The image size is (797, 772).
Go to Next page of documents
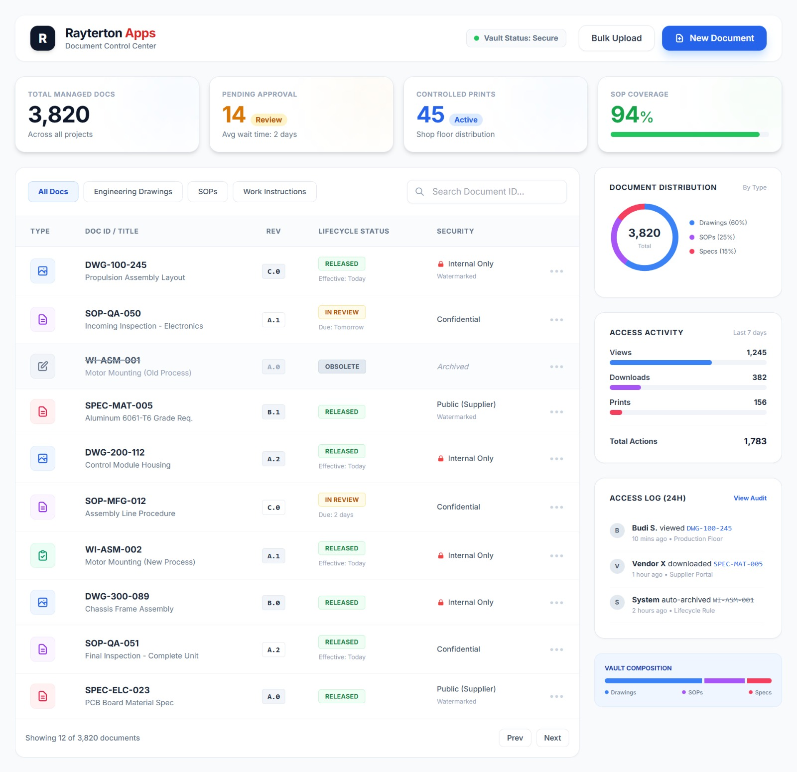(x=552, y=738)
